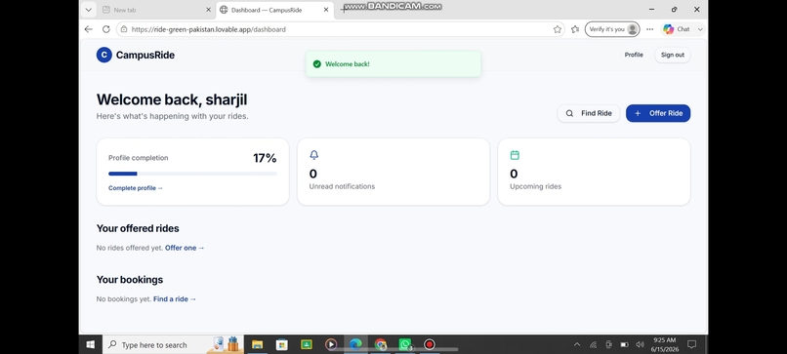
Task: Click the taskbar clock showing 9:25 AM
Action: click(x=664, y=344)
